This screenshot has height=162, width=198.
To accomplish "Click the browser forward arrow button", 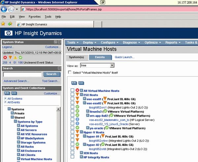I will (x=11, y=9).
